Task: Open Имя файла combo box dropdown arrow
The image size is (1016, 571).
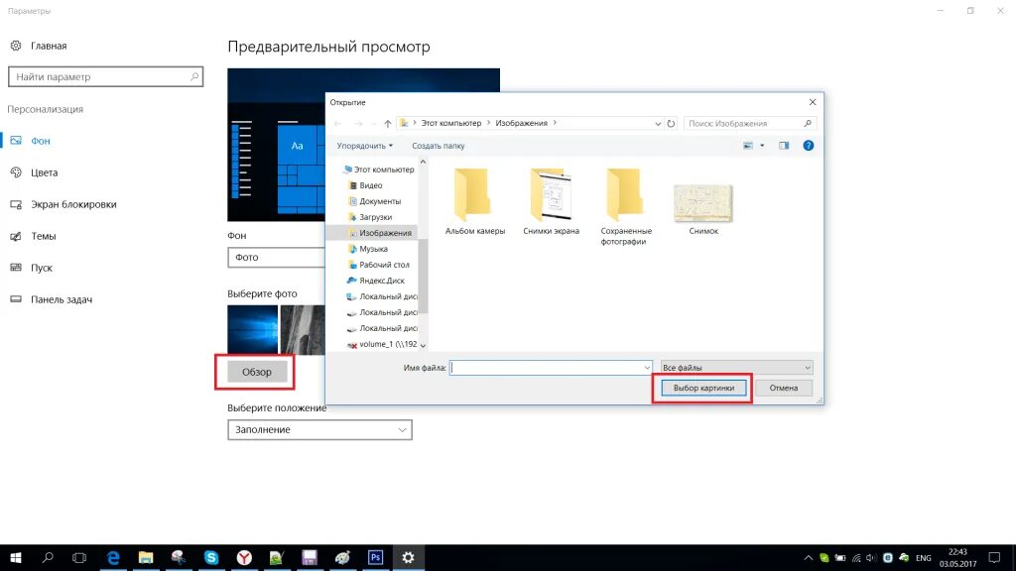Action: tap(647, 368)
